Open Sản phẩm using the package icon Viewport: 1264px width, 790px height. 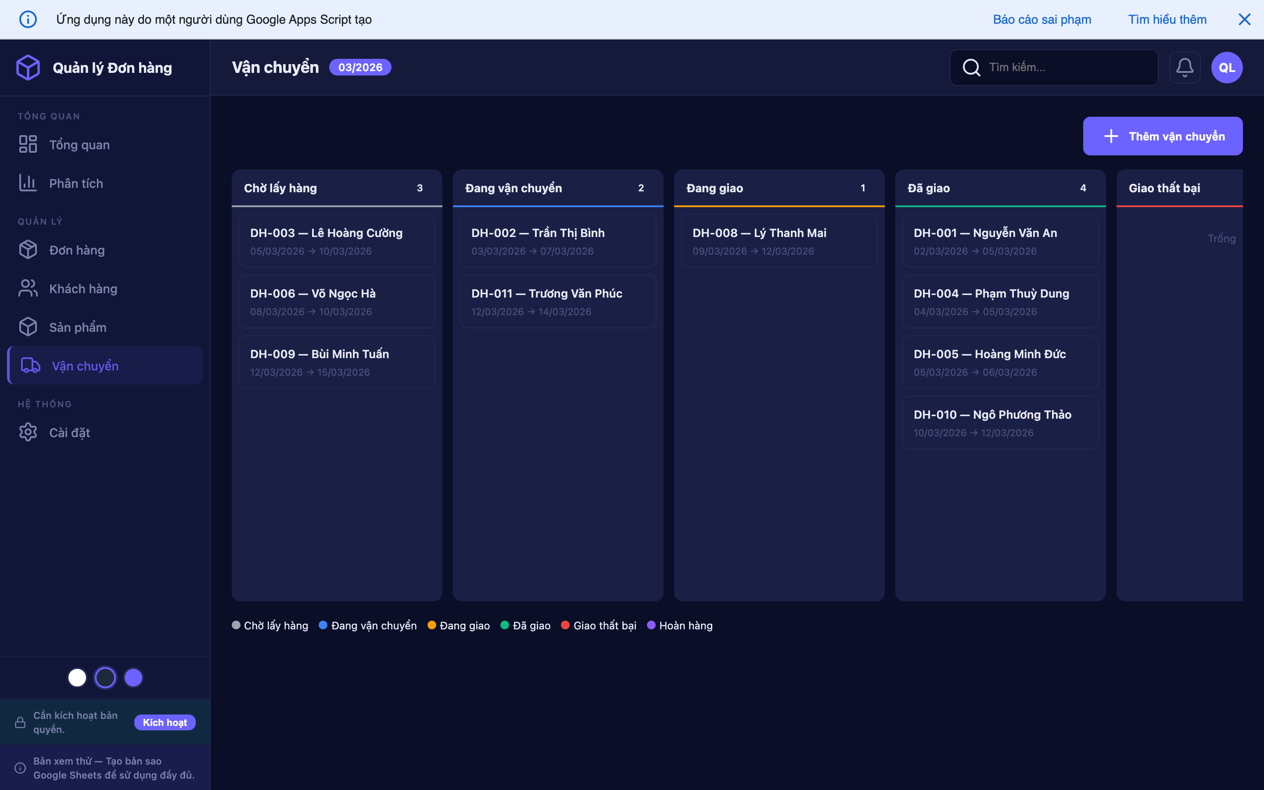(x=28, y=327)
